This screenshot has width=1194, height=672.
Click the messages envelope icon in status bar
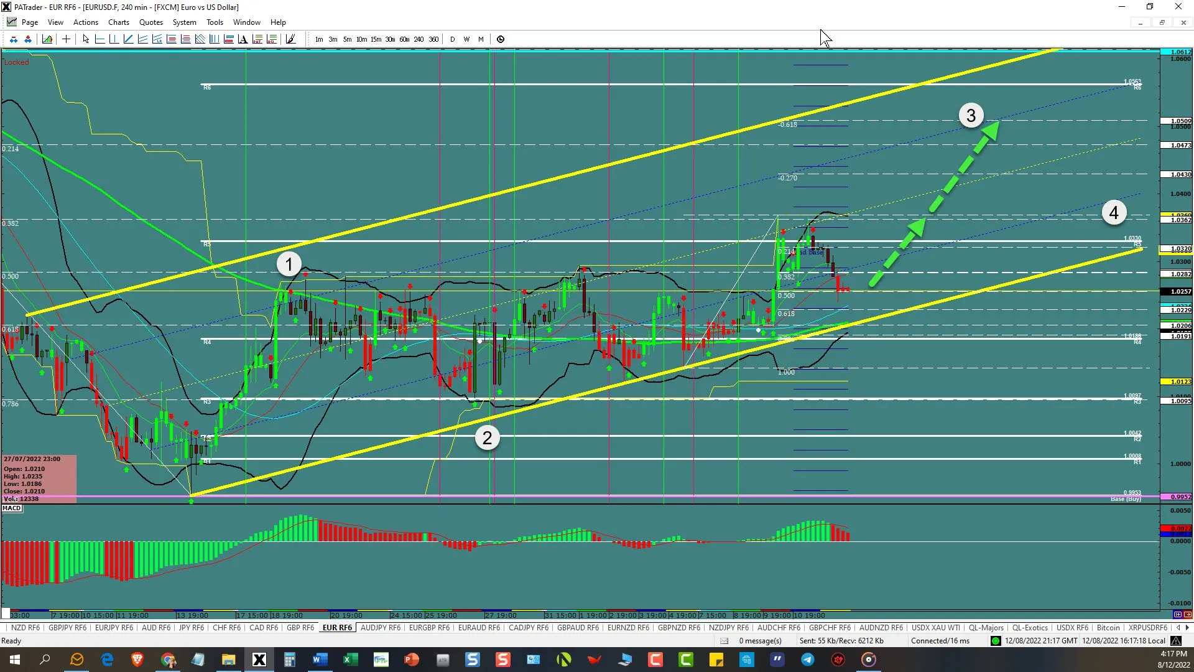[x=724, y=641]
